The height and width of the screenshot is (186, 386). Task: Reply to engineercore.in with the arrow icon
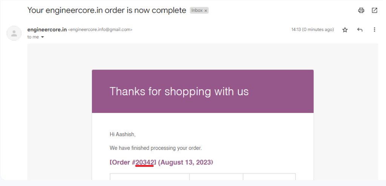tap(360, 30)
